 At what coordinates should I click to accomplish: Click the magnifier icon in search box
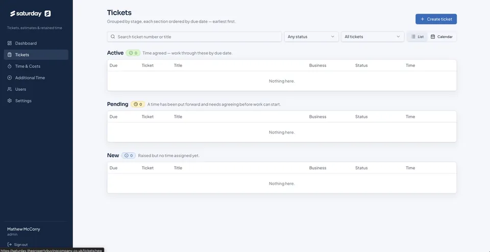[113, 37]
